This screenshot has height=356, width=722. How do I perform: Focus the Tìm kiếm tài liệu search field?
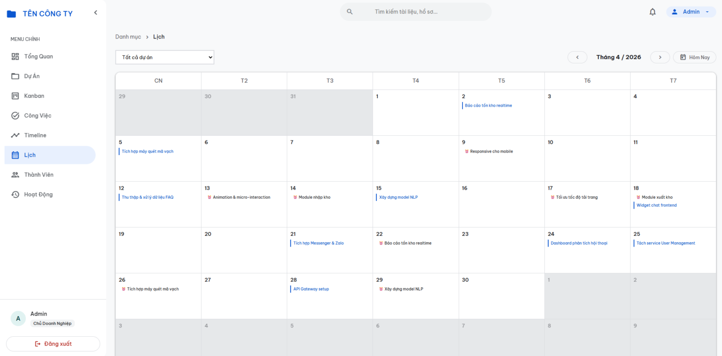(x=416, y=12)
